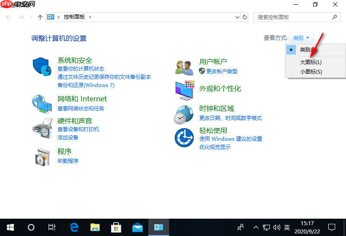Go up one level with the up arrow
Screen dimensions: 346x236
40,17
